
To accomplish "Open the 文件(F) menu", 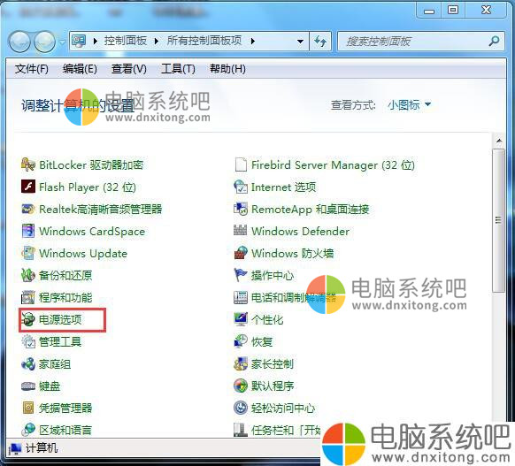I will coord(32,69).
